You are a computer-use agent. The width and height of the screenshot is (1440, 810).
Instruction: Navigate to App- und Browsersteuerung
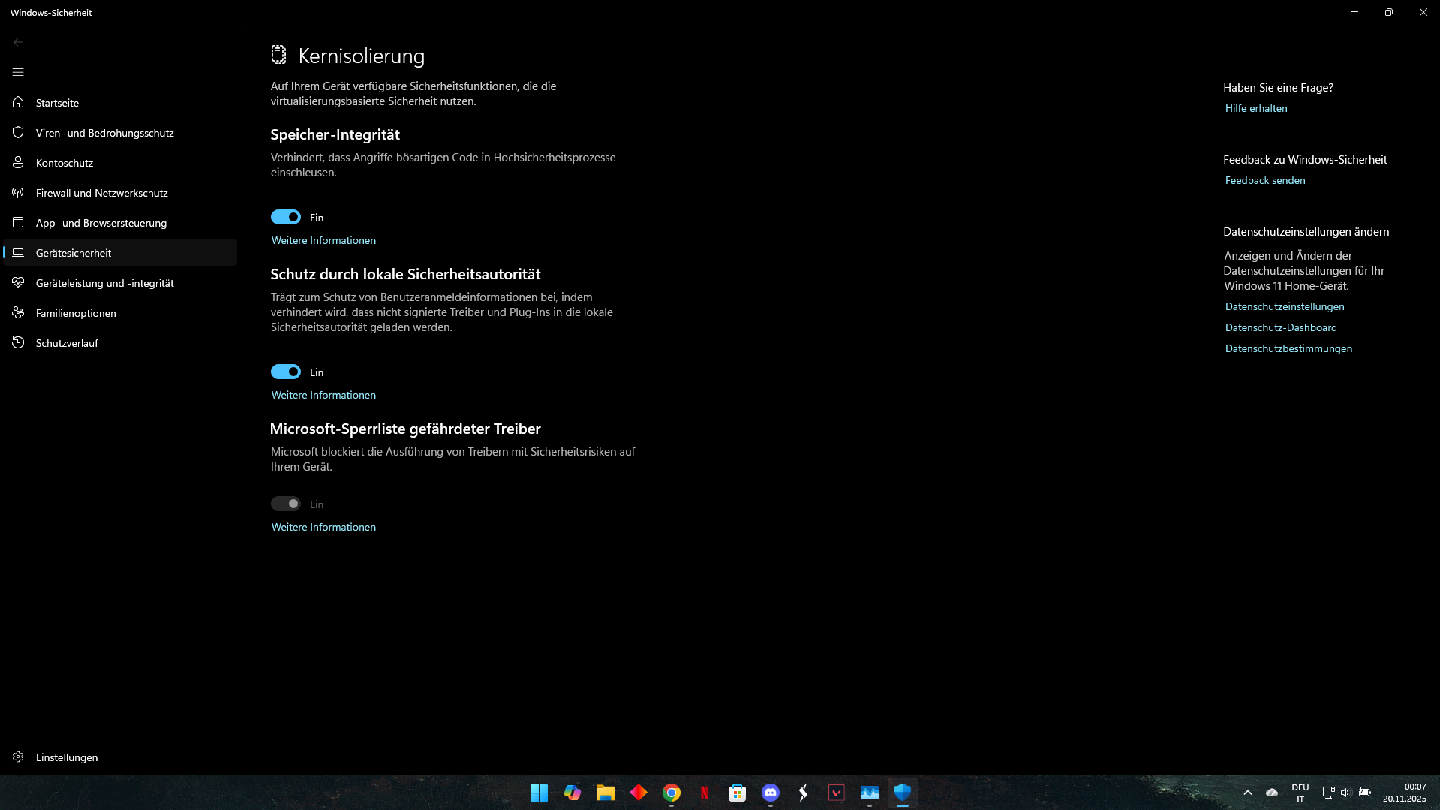[120, 223]
